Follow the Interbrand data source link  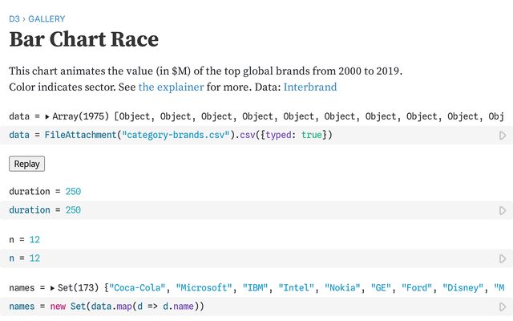(x=309, y=87)
